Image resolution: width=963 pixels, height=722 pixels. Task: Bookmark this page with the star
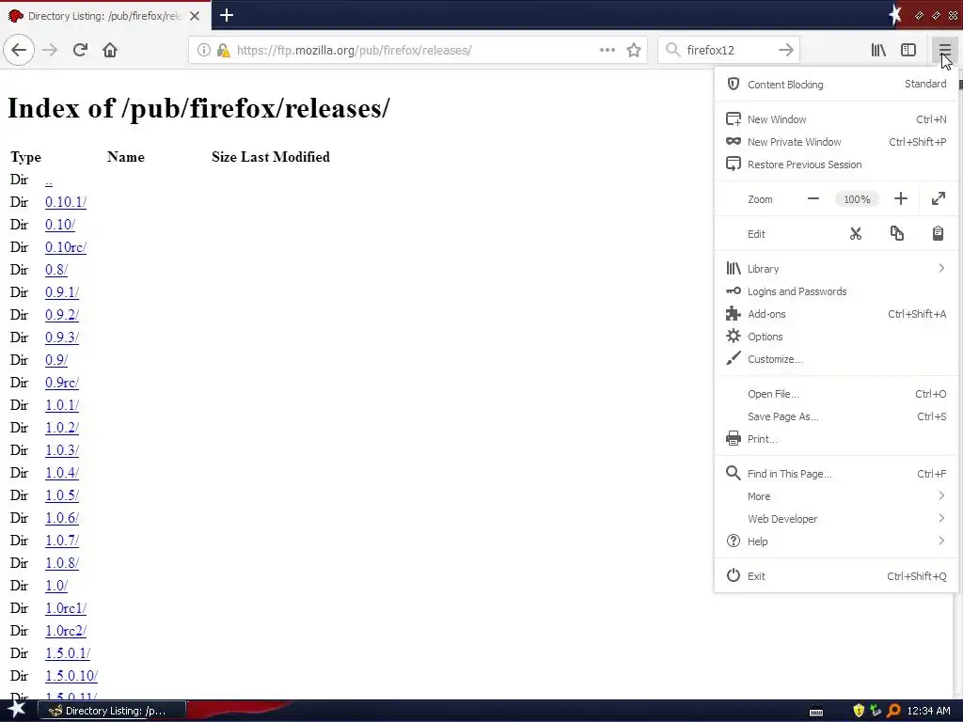point(634,51)
